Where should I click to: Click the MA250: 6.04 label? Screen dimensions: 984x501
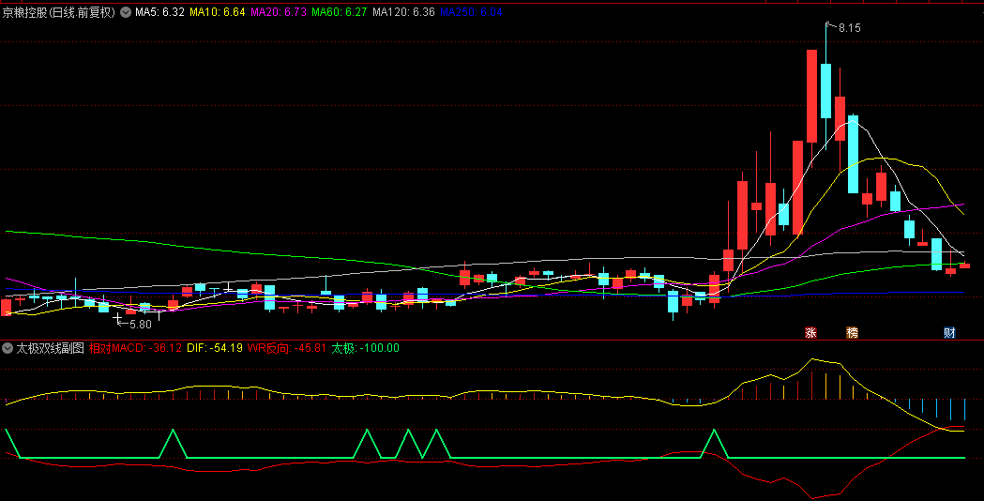coord(471,12)
